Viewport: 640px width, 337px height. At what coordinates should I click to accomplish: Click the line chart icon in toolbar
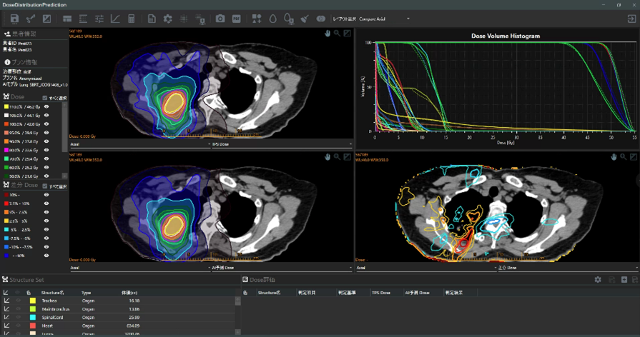pos(115,19)
